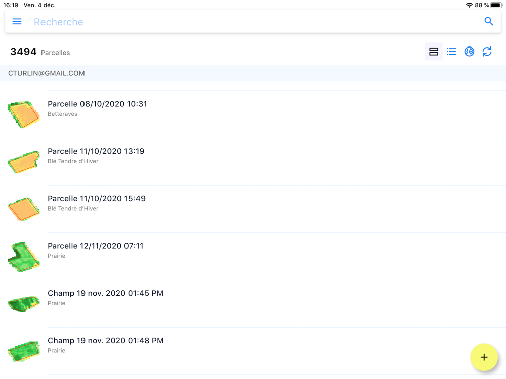Open the hamburger menu
This screenshot has height=379, width=506.
coord(17,22)
